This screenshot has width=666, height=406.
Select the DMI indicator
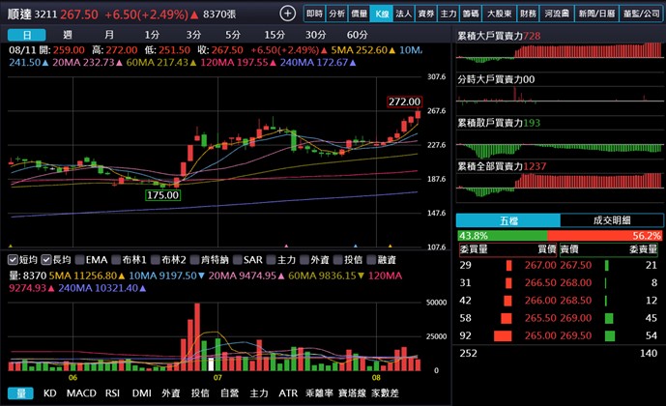click(x=141, y=393)
